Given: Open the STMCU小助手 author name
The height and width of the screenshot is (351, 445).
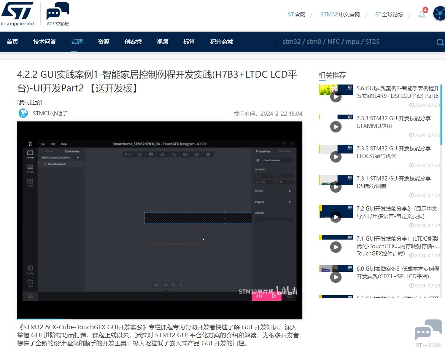Looking at the screenshot, I should 50,113.
